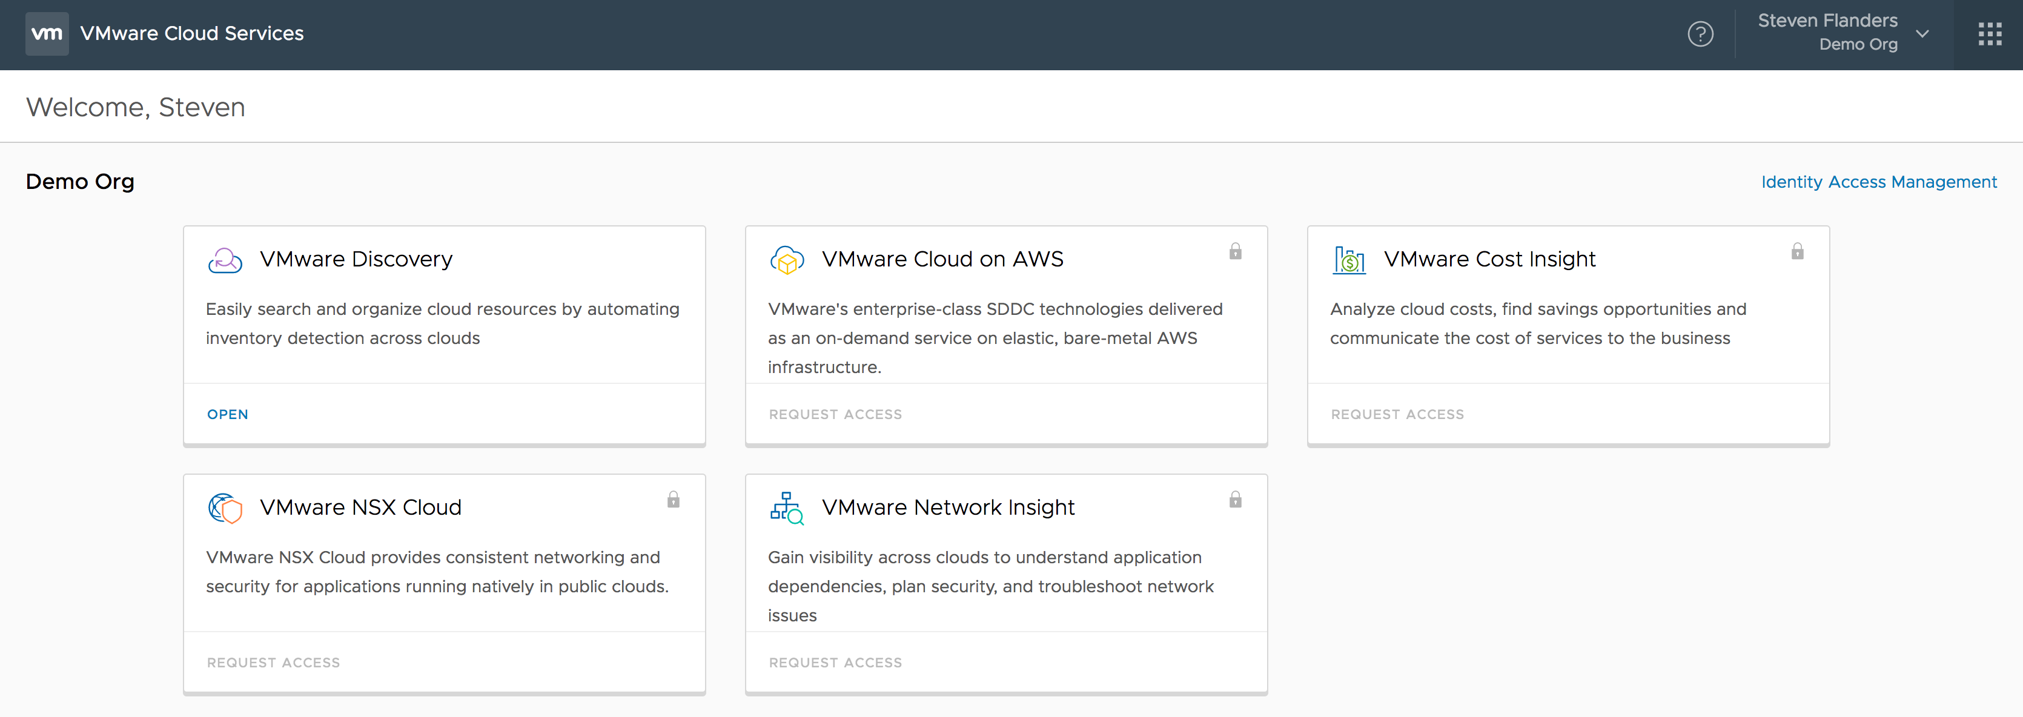2023x717 pixels.
Task: Click the Cloud on AWS description text
Action: 995,339
